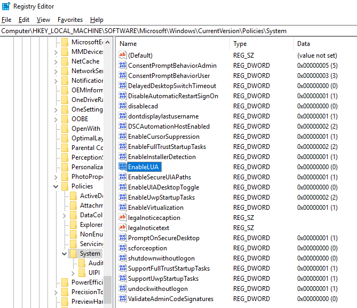Click the Registry Editor title bar icon

6,6
